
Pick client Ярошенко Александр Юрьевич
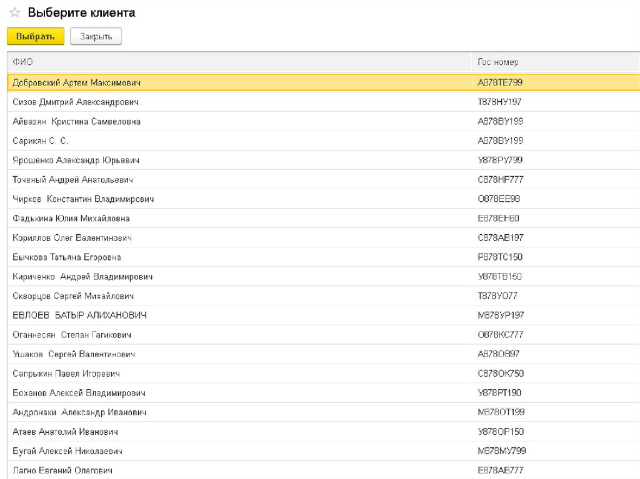(76, 160)
